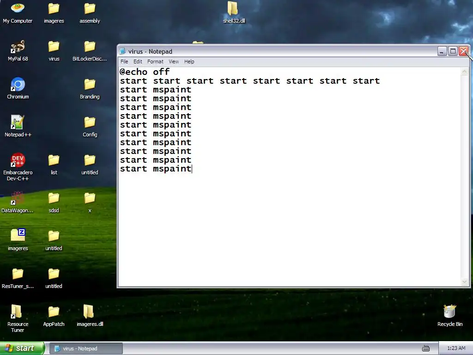This screenshot has height=355, width=473.
Task: Open Notepad File menu
Action: coord(124,61)
